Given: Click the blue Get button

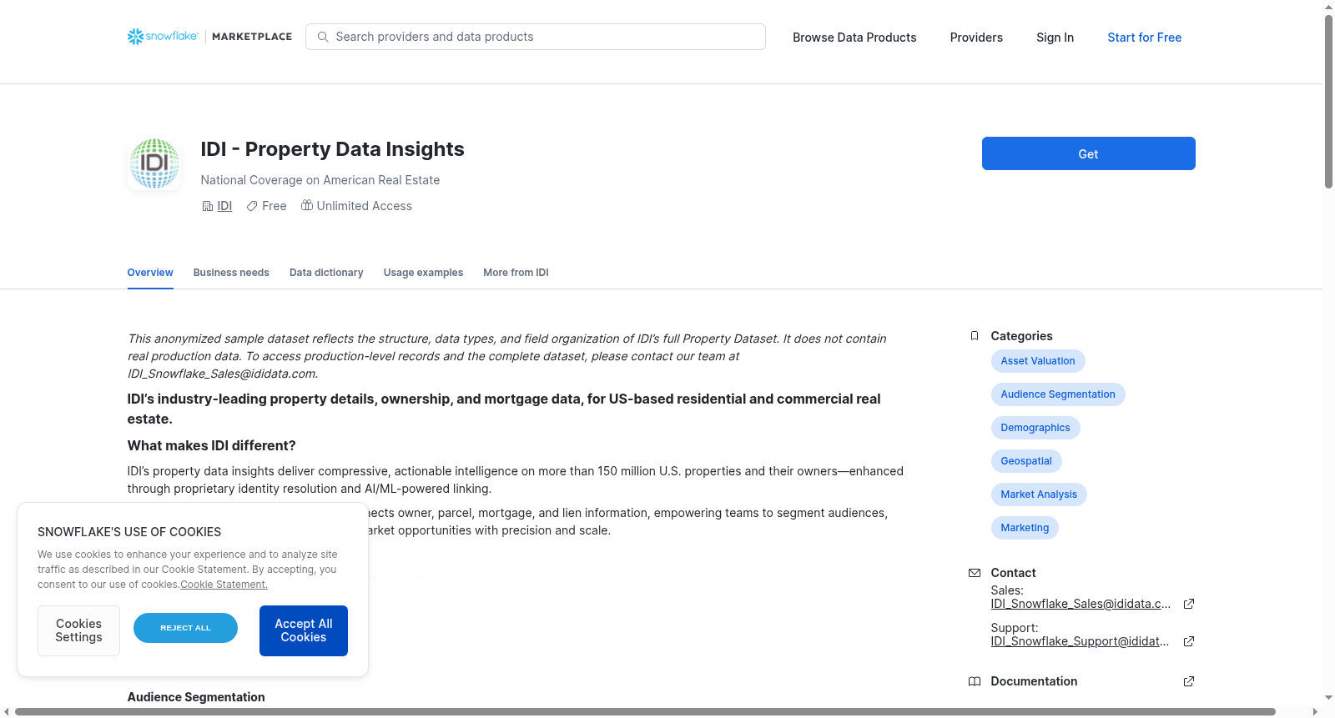Looking at the screenshot, I should coord(1088,153).
